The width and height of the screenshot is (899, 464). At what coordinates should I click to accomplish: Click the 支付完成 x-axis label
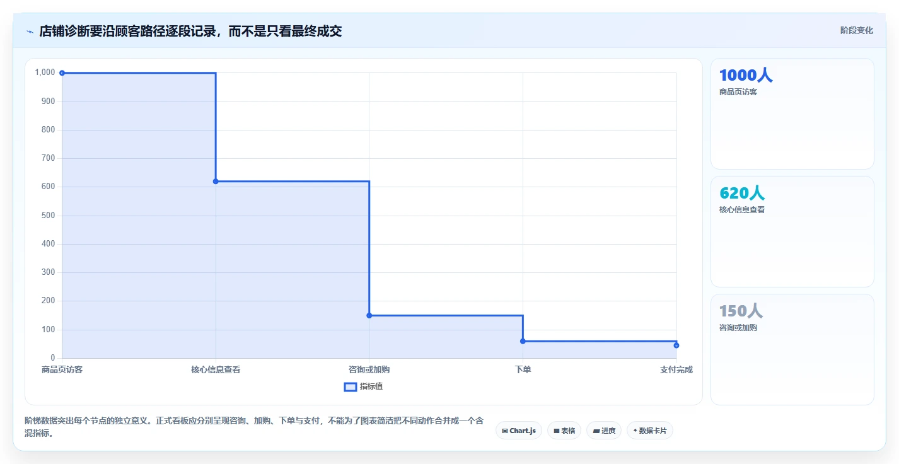(x=676, y=369)
